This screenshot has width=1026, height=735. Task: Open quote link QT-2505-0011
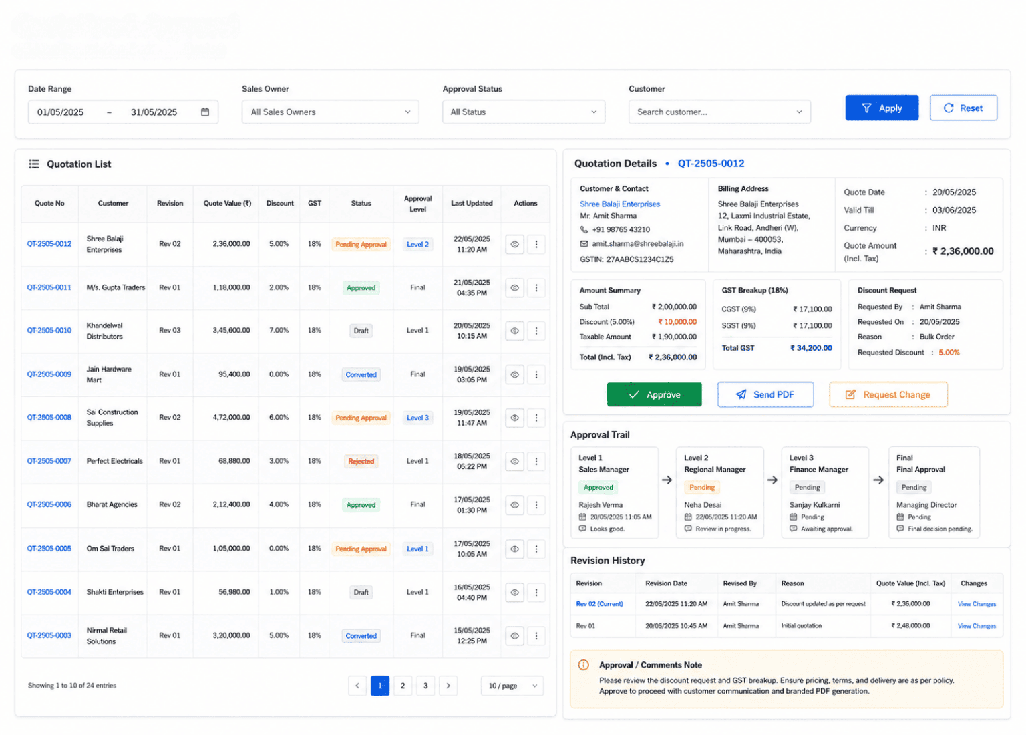49,287
